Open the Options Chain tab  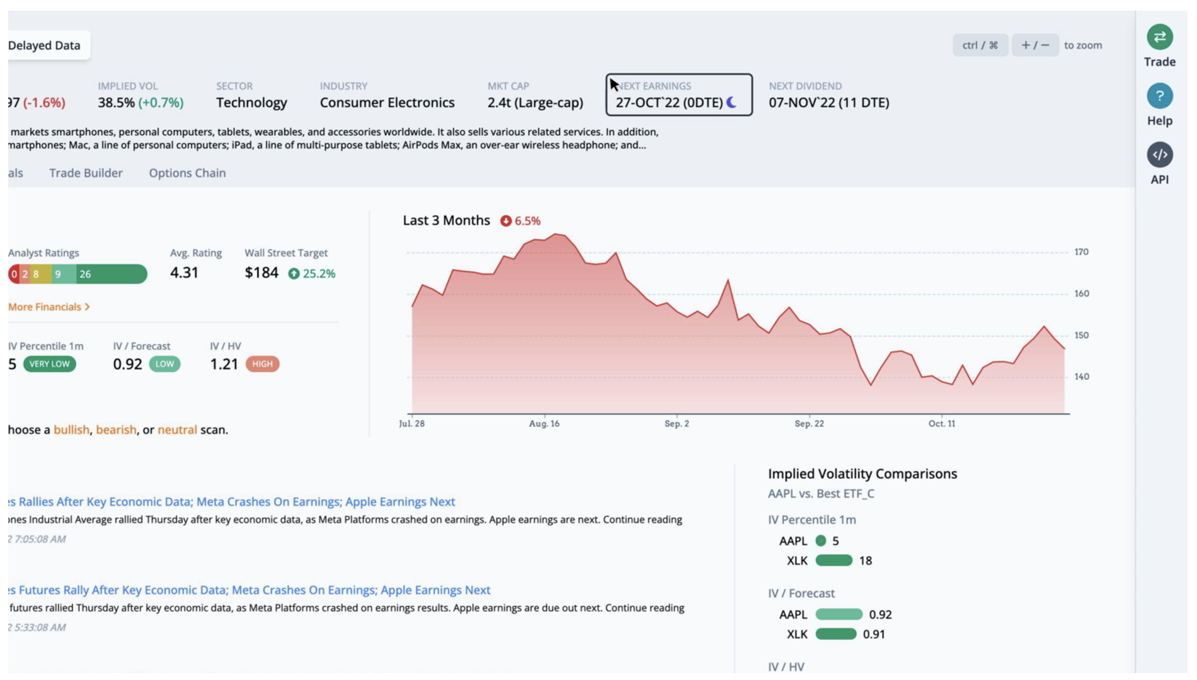[186, 173]
